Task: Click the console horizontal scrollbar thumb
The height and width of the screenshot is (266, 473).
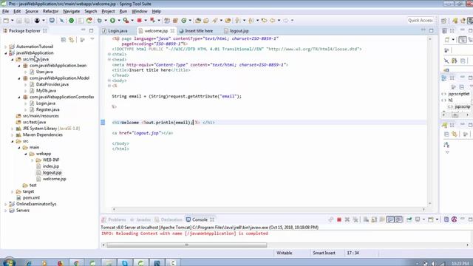Action: (x=186, y=245)
